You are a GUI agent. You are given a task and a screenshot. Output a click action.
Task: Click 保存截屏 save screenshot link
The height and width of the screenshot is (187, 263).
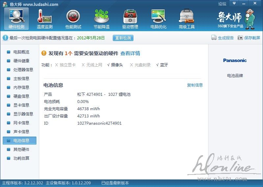(252, 38)
